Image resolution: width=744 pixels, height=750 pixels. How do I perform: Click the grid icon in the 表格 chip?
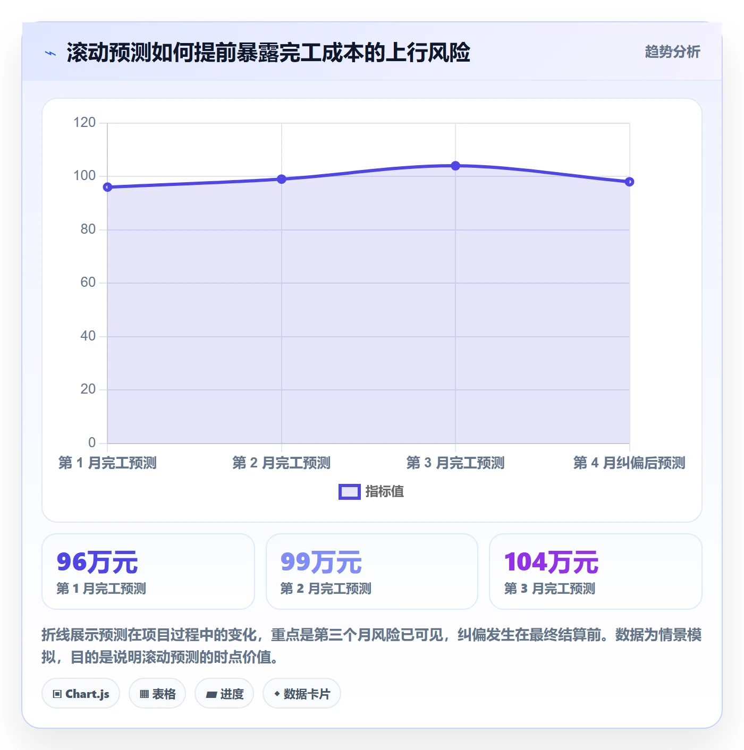(144, 694)
